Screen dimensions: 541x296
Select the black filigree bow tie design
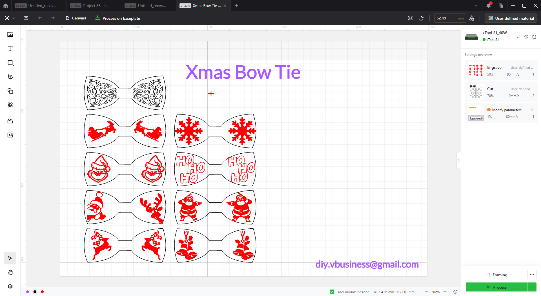[125, 93]
